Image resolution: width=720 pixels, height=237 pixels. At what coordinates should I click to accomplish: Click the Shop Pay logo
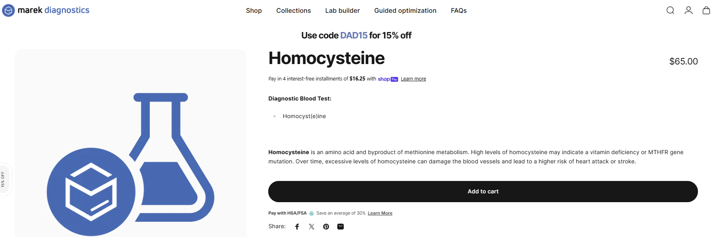coord(388,79)
